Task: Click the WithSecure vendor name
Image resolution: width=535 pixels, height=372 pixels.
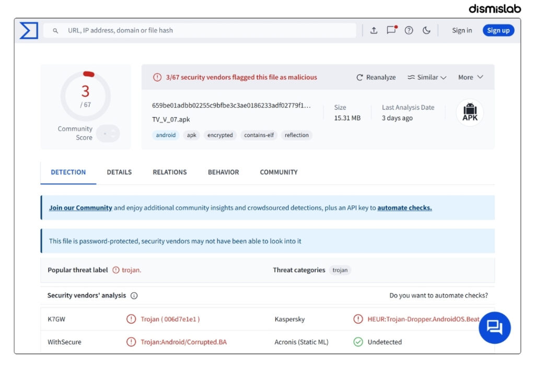Action: 64,342
